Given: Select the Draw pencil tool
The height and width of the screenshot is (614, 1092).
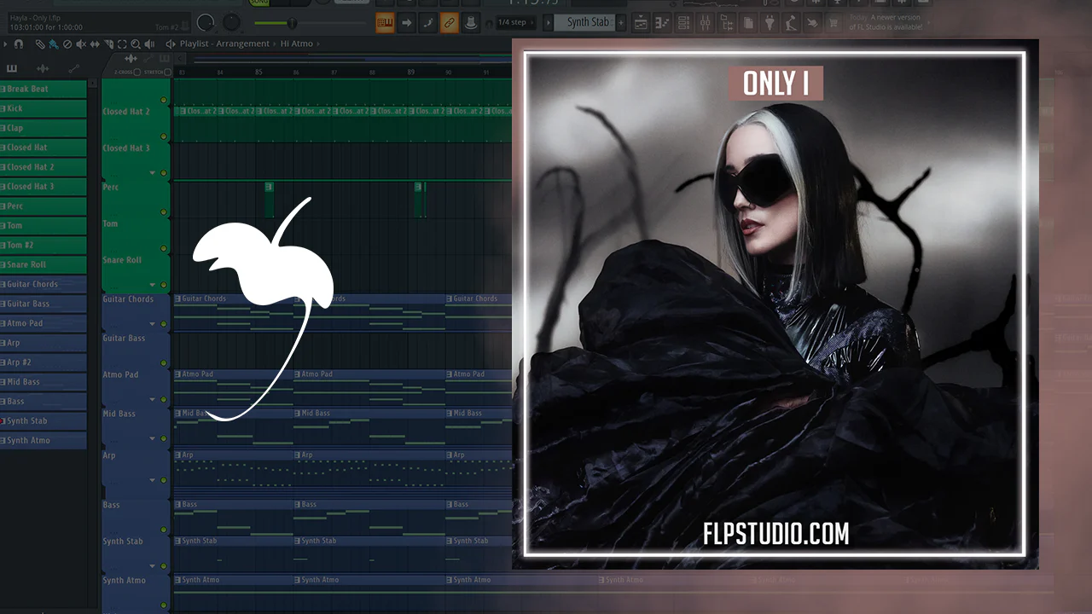Looking at the screenshot, I should click(40, 43).
